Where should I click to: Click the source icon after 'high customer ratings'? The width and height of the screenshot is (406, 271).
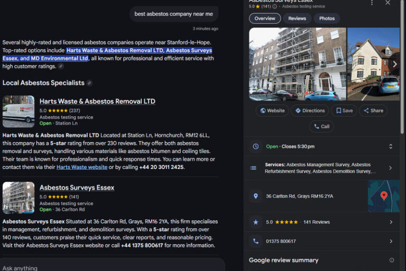pos(61,66)
